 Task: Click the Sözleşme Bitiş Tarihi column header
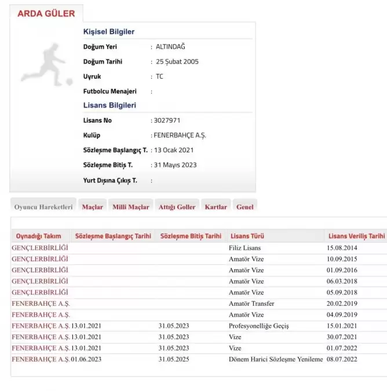[x=191, y=236]
